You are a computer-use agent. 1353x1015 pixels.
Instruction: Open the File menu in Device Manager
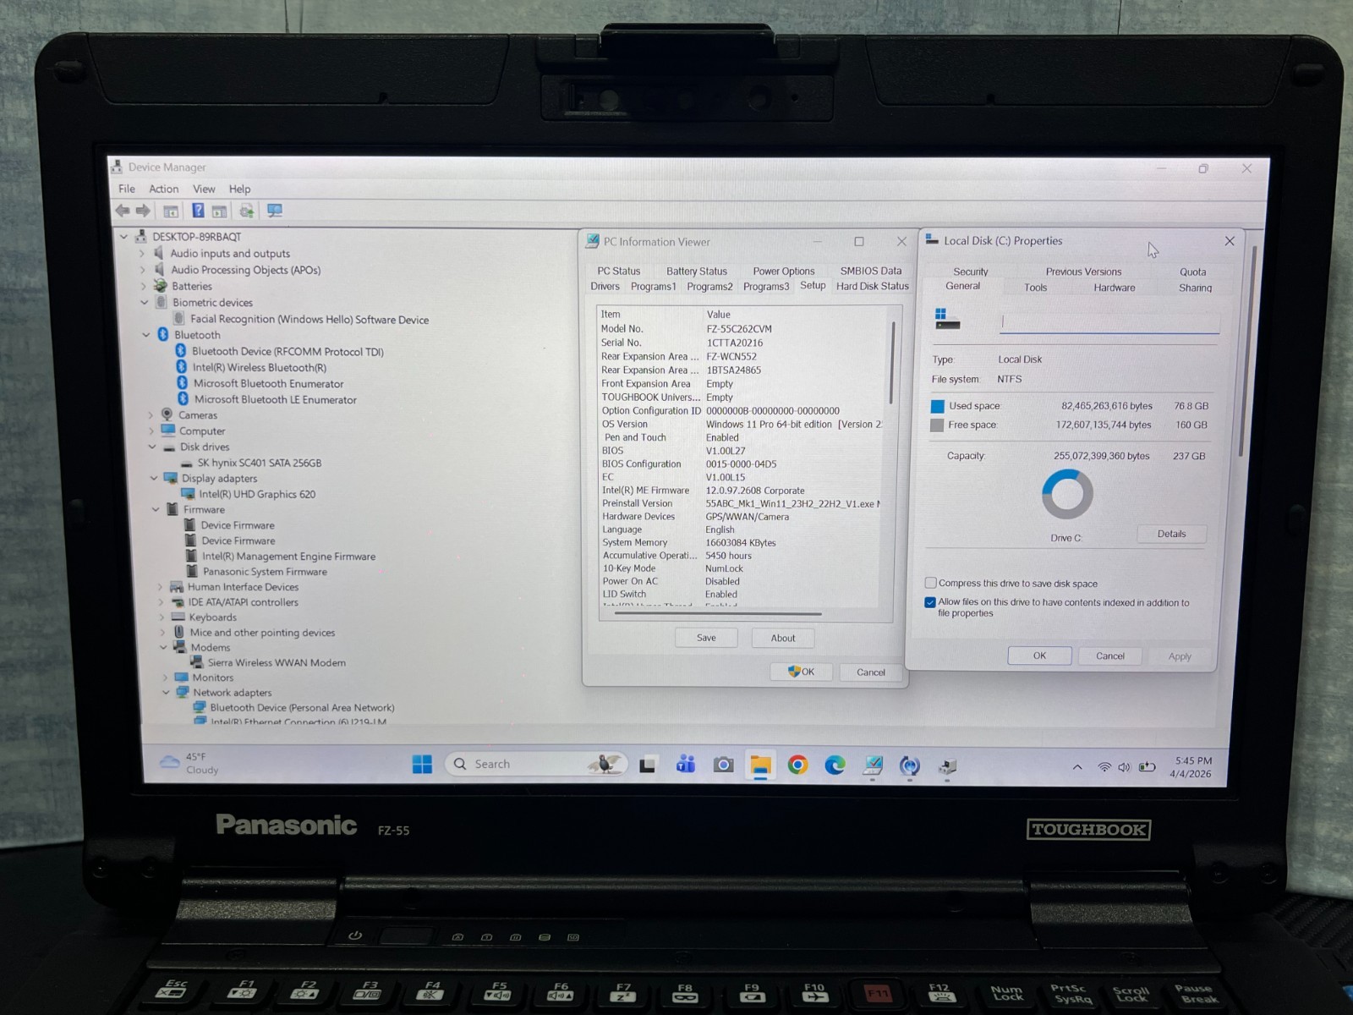click(127, 189)
